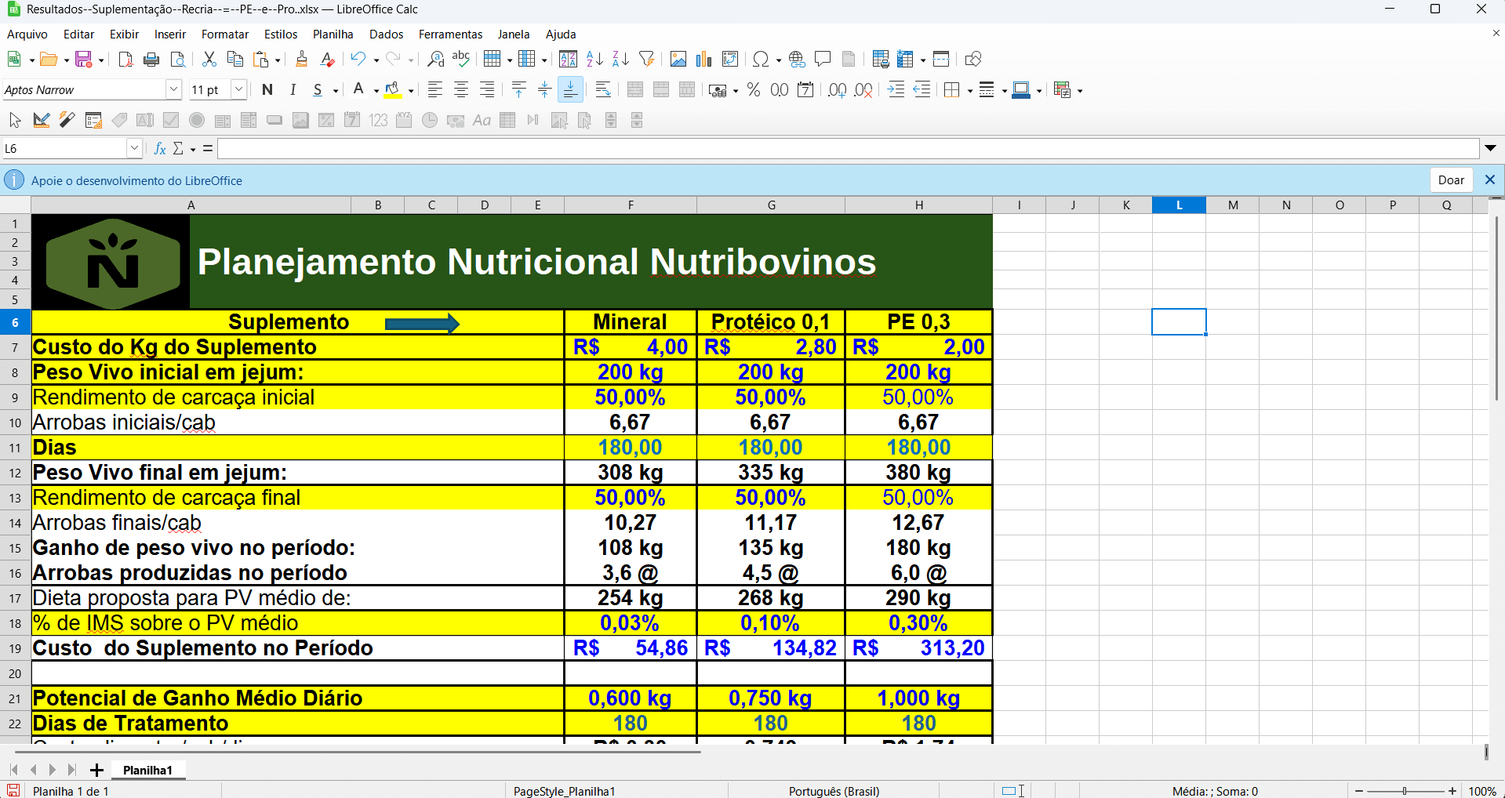1505x798 pixels.
Task: Insert hyperlink globe icon
Action: 797,59
